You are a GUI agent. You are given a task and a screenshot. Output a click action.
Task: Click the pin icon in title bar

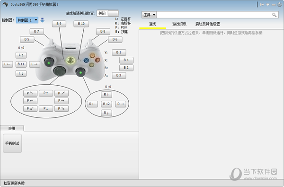click(x=262, y=5)
